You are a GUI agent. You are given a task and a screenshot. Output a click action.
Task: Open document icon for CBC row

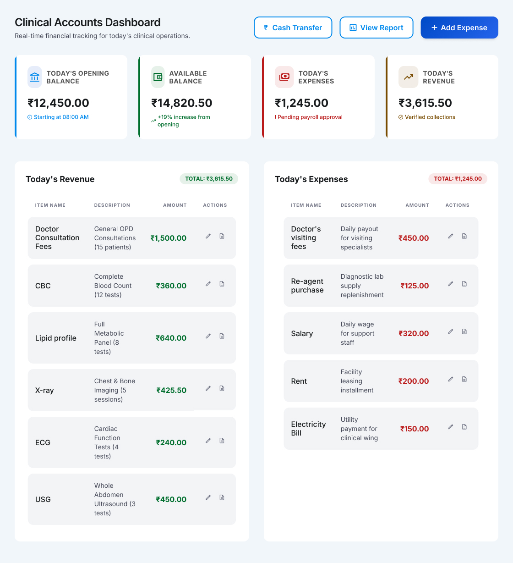click(222, 284)
